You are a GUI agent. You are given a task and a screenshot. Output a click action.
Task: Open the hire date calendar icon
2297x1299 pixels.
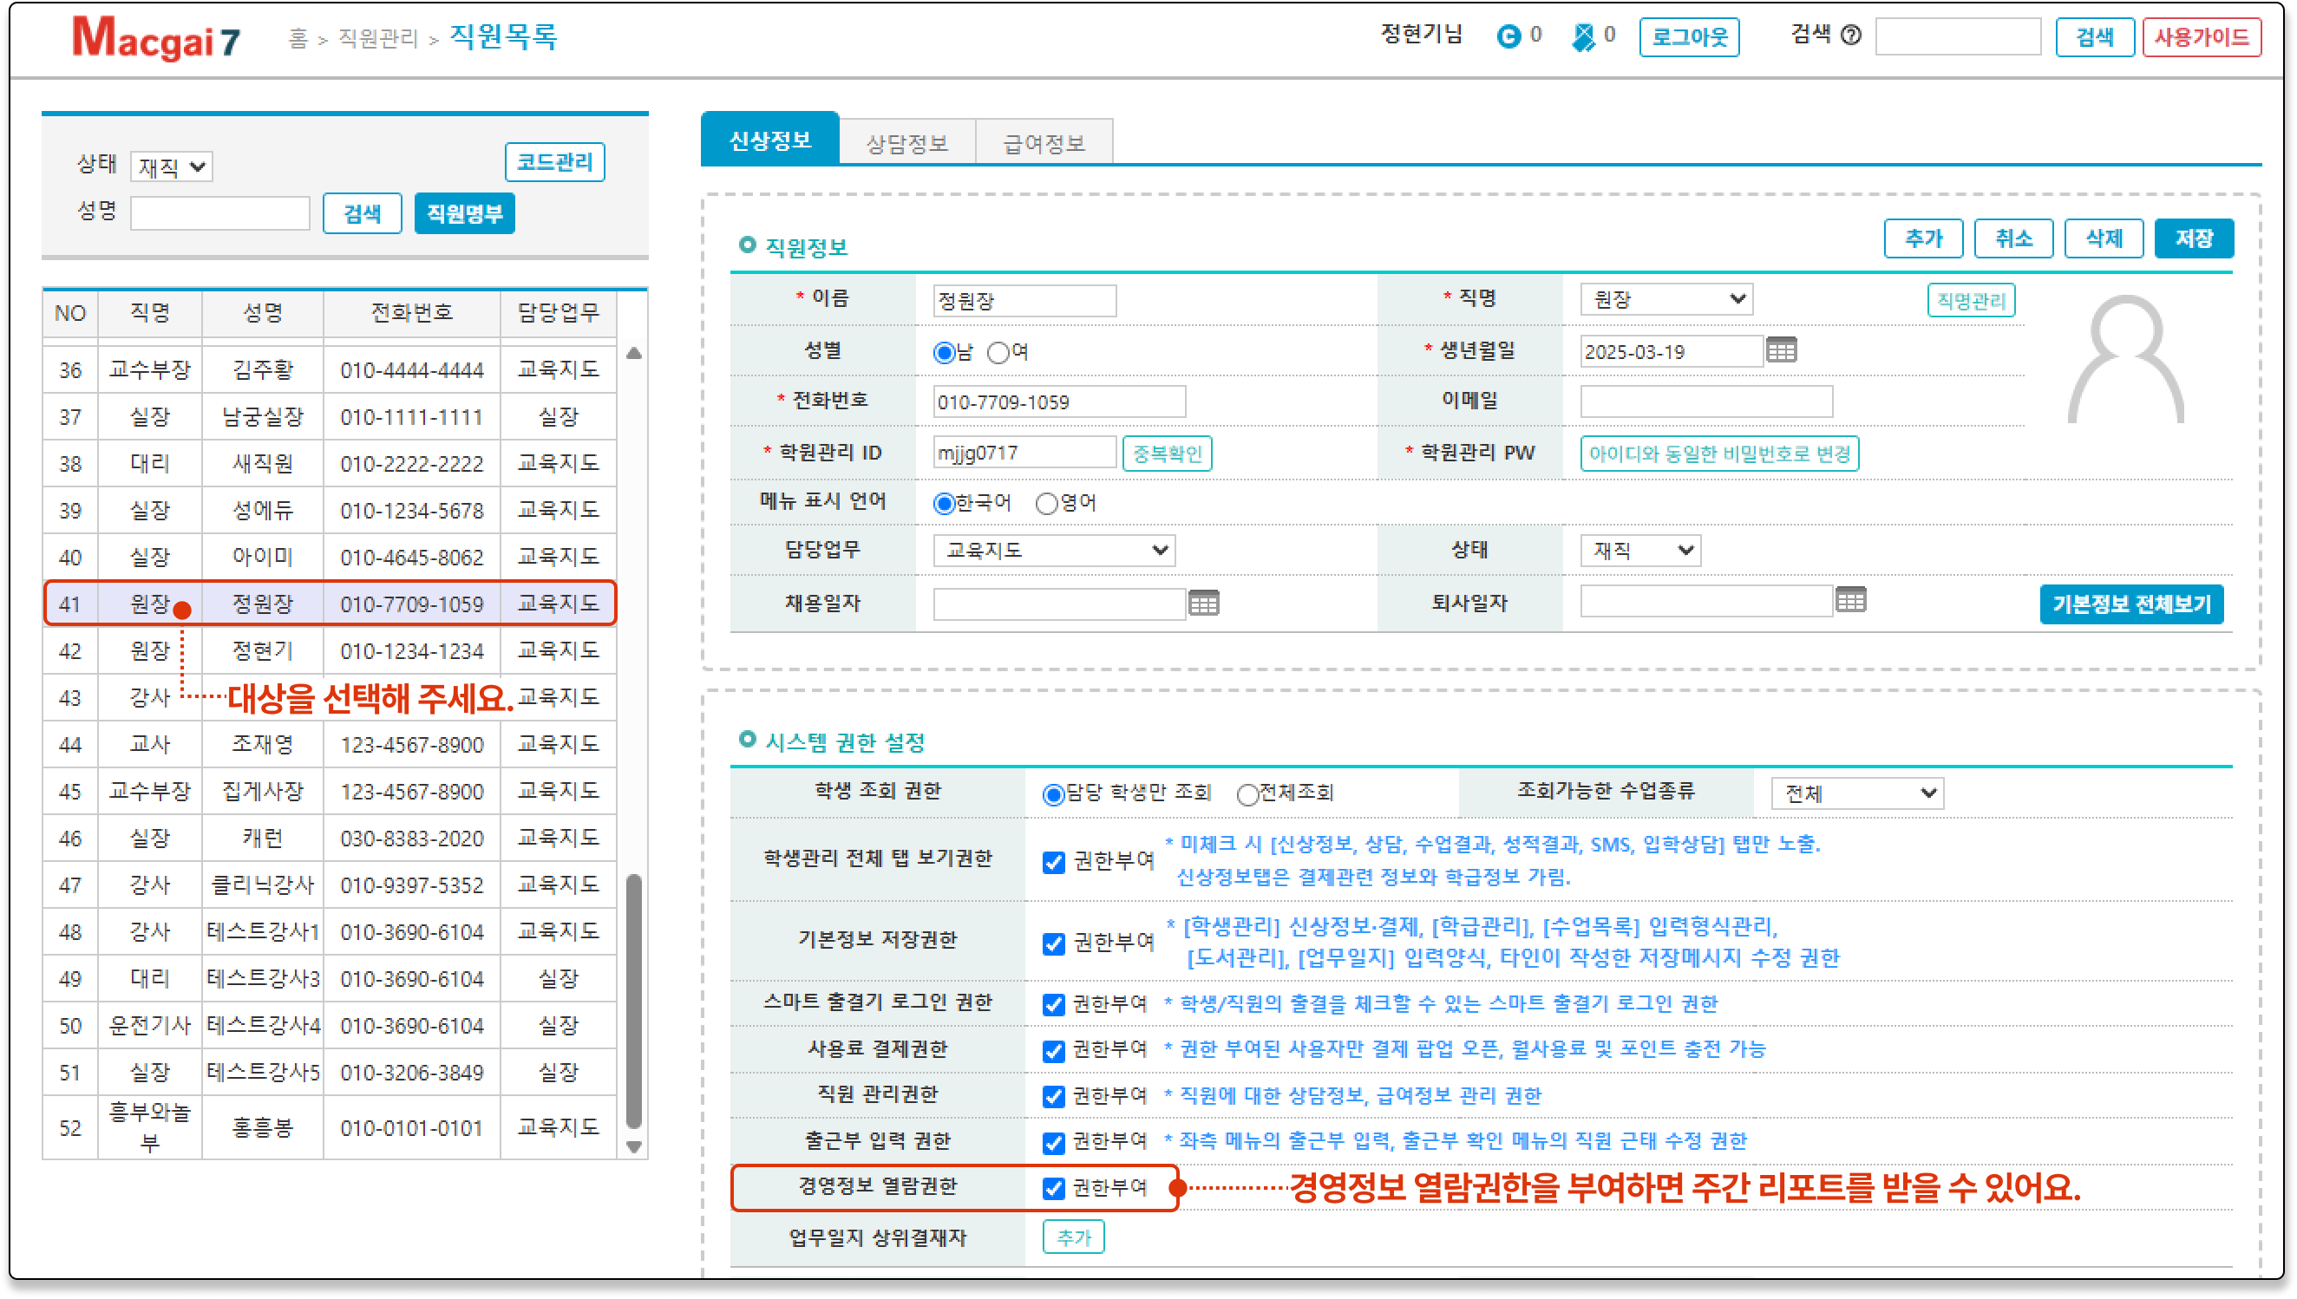1203,604
